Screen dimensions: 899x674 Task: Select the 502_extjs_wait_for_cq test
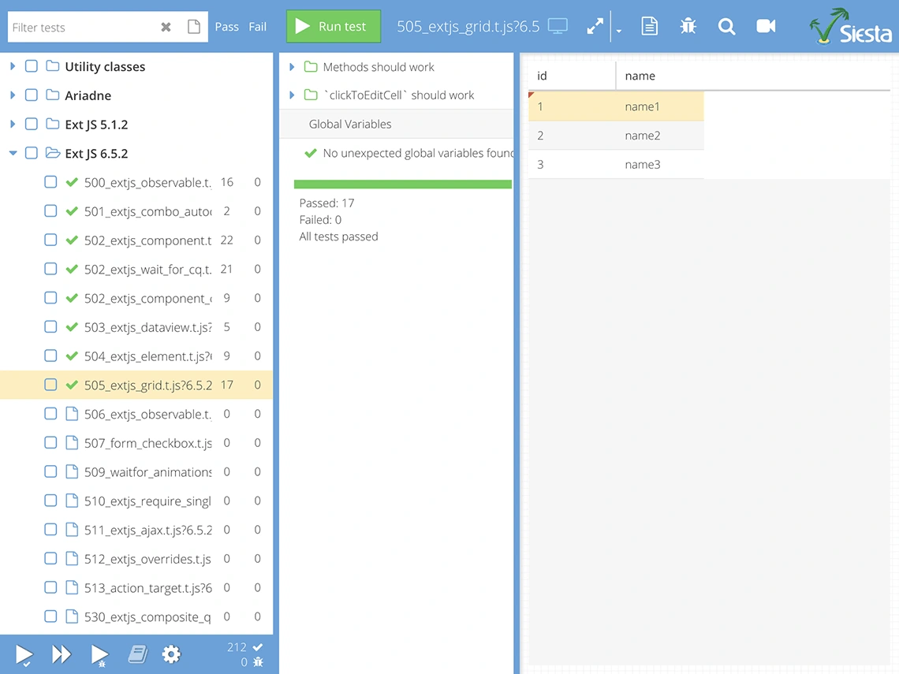click(x=136, y=269)
